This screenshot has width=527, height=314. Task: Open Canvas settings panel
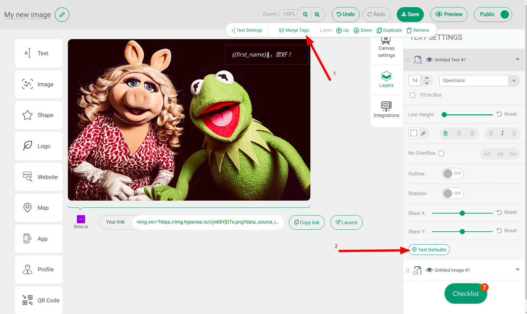pyautogui.click(x=386, y=48)
